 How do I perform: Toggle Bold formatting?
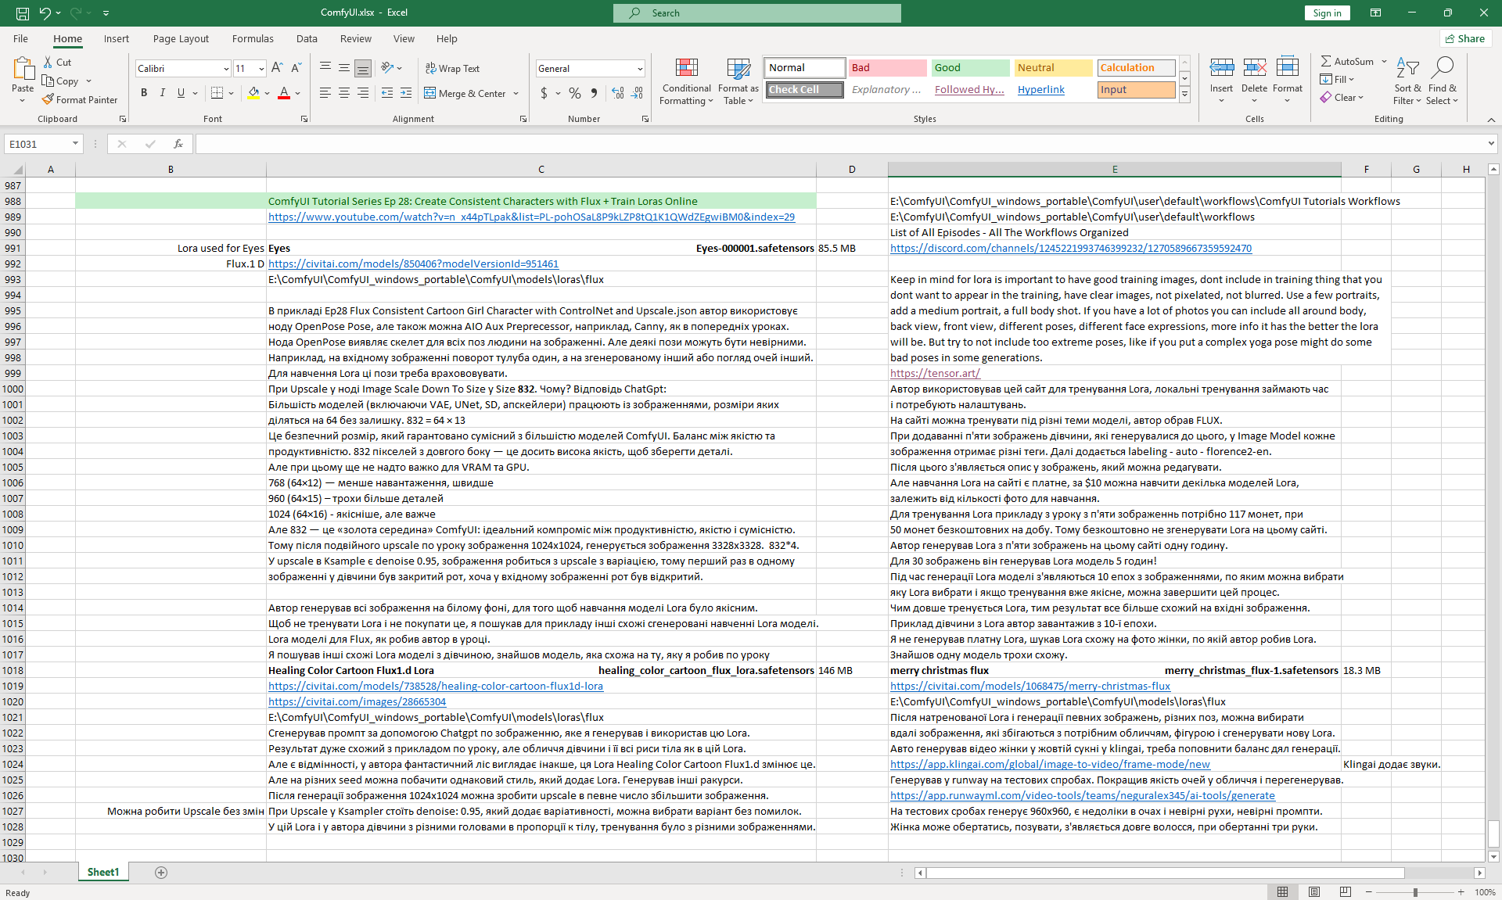click(x=144, y=93)
